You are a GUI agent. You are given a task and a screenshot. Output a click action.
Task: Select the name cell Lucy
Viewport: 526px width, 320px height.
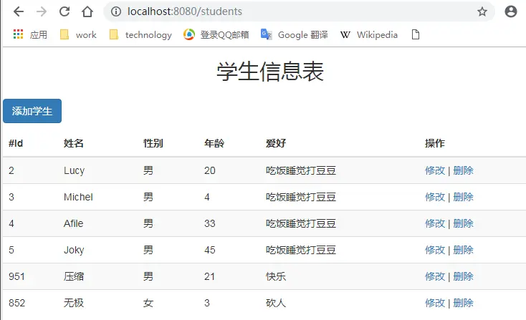click(x=74, y=170)
